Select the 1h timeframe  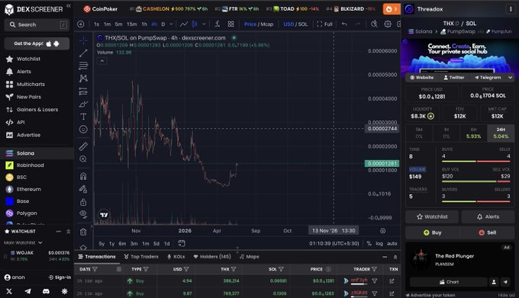coord(144,24)
